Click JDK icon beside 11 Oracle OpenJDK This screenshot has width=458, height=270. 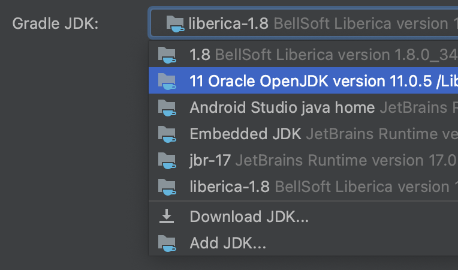(167, 81)
